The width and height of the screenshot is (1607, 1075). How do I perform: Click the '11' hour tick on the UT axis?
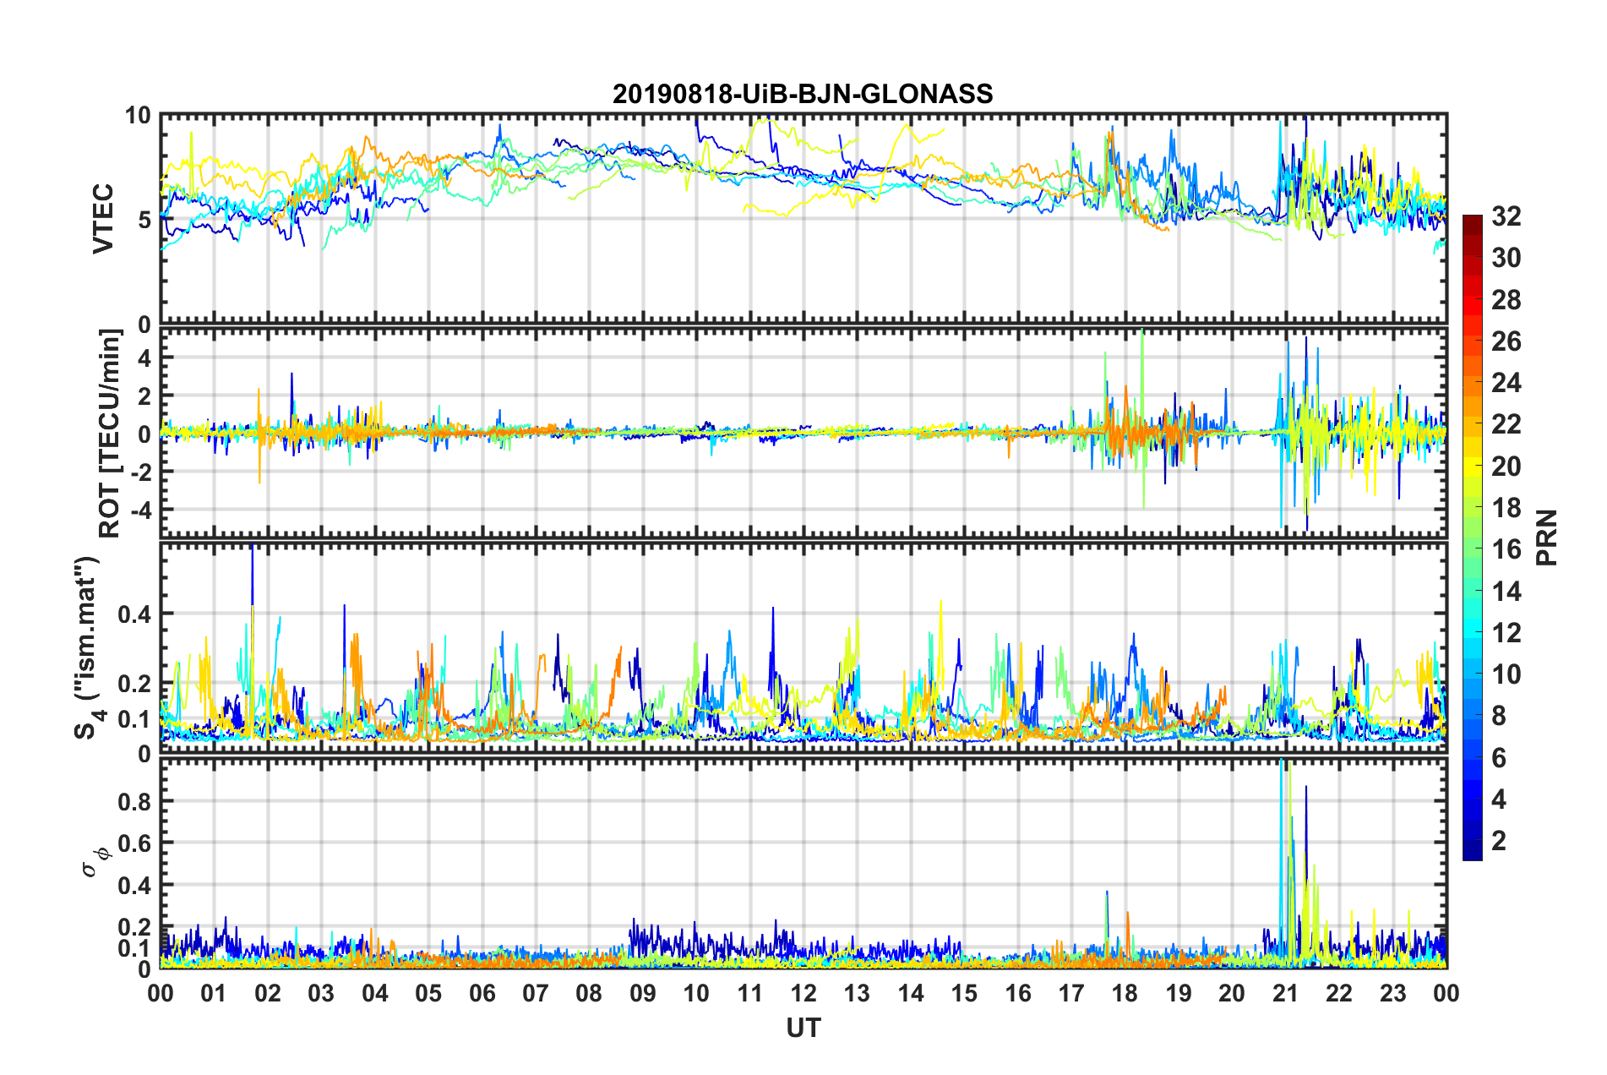click(750, 993)
